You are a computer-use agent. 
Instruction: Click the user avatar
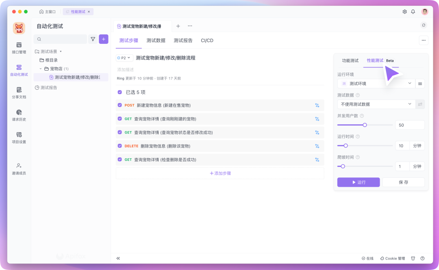click(x=425, y=12)
